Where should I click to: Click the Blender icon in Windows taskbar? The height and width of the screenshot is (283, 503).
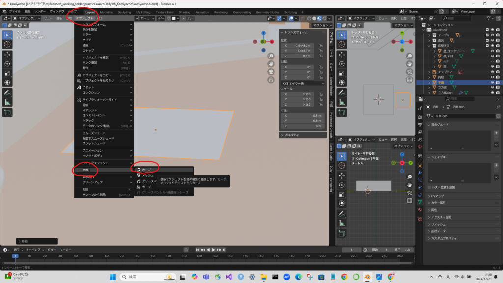[x=366, y=277]
